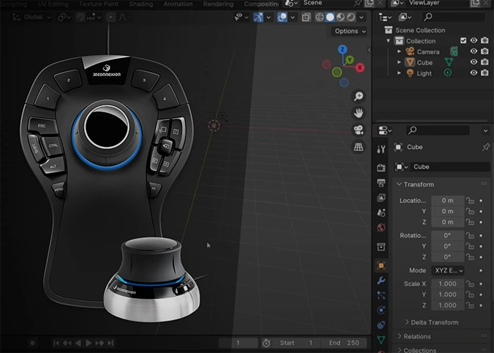
Task: Switch perspective/orthographic with grid icon
Action: [359, 147]
